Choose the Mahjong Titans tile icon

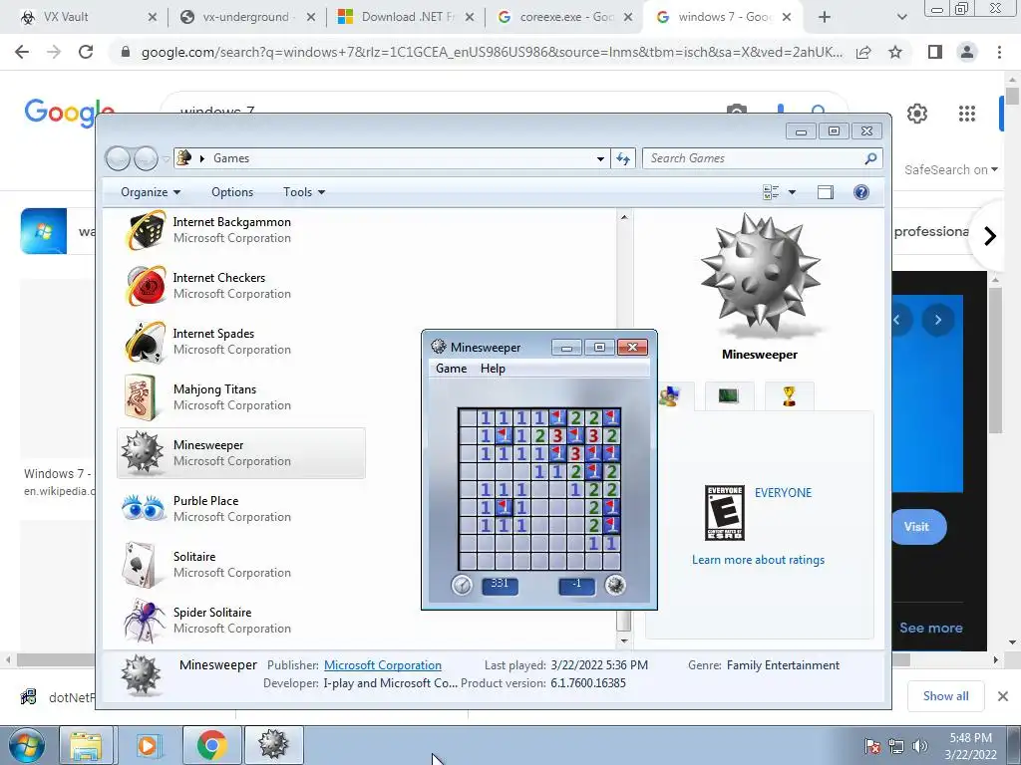141,397
